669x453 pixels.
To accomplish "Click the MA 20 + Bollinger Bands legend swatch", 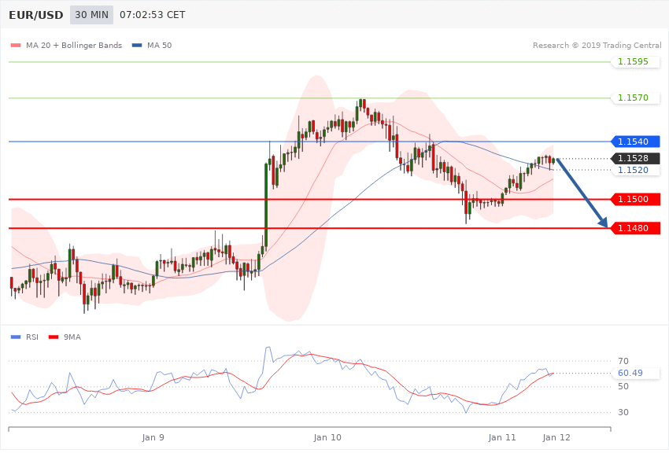I will click(16, 45).
